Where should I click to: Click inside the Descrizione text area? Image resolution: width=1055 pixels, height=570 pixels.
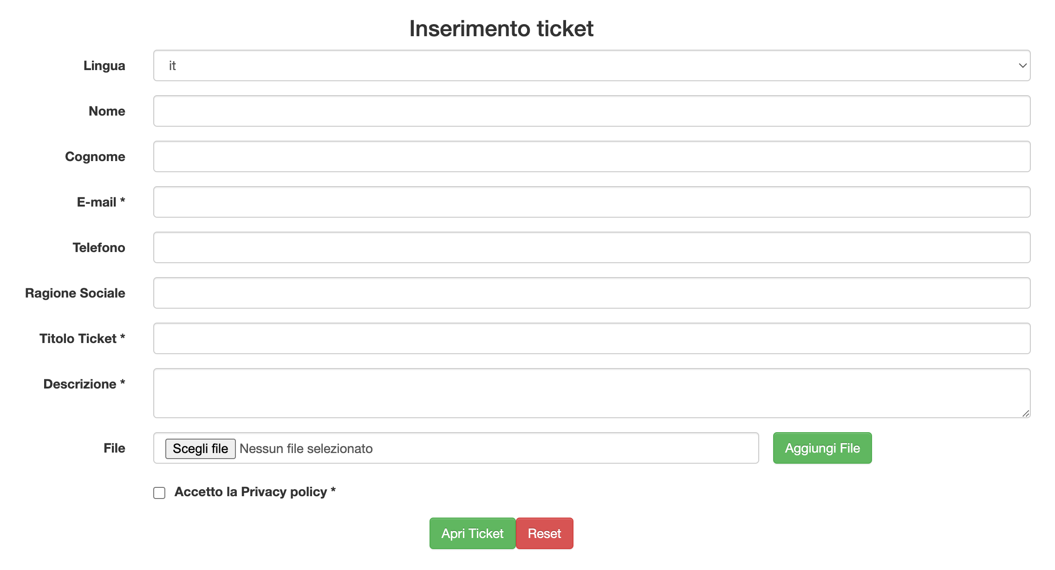coord(592,393)
